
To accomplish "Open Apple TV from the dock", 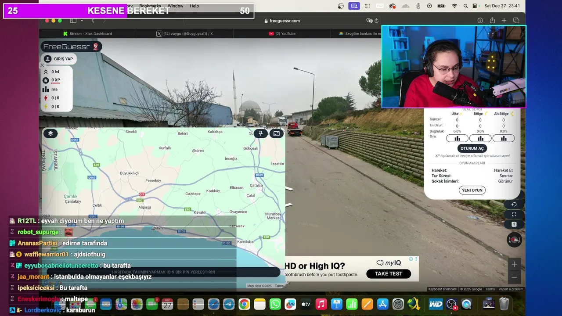I will (x=306, y=304).
